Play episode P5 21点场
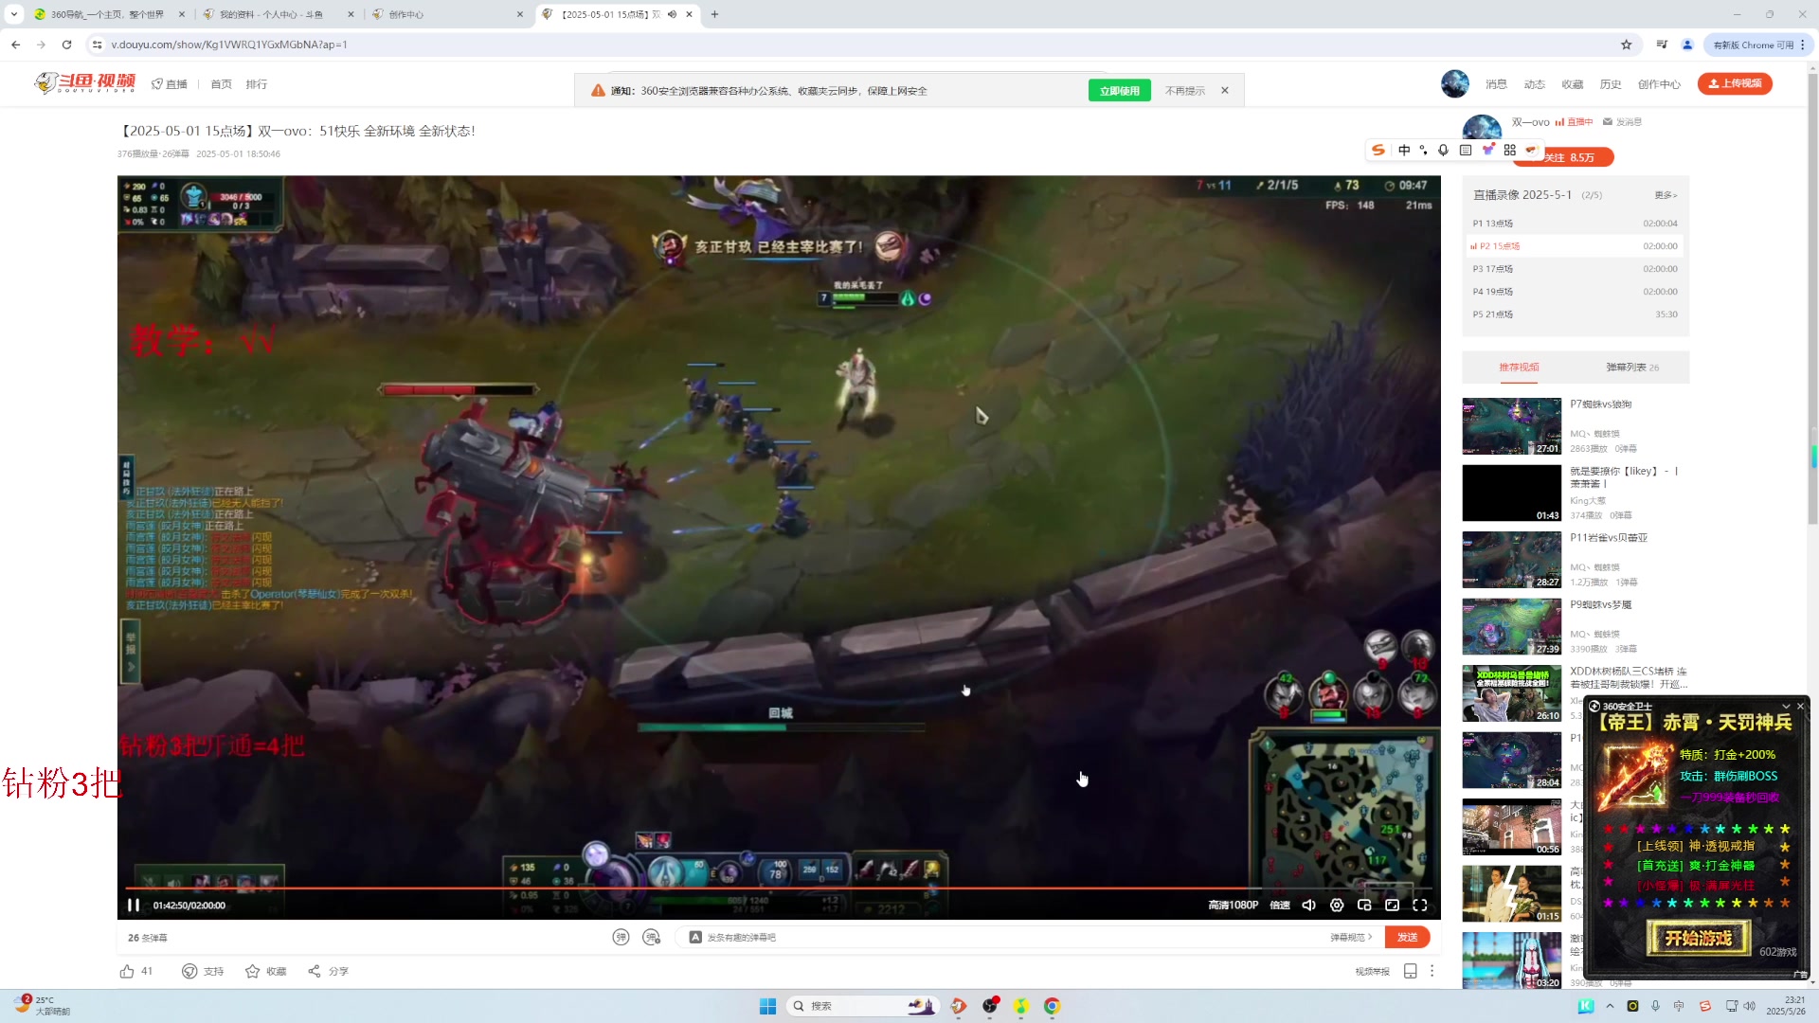The width and height of the screenshot is (1819, 1023). (x=1575, y=314)
